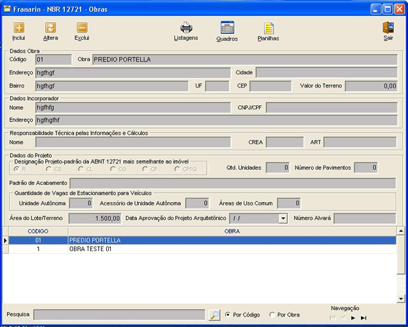Click the Bairro field hgfhgf
Image resolution: width=408 pixels, height=327 pixels.
(x=112, y=86)
